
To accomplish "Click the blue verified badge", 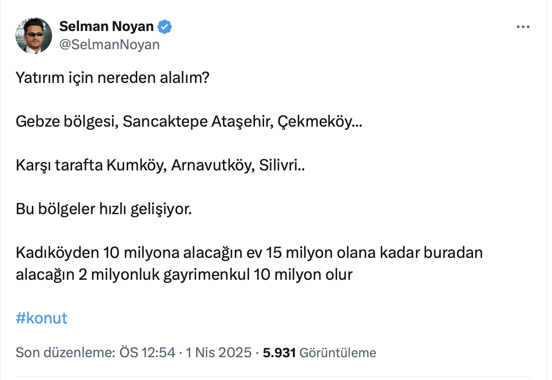I will 165,27.
